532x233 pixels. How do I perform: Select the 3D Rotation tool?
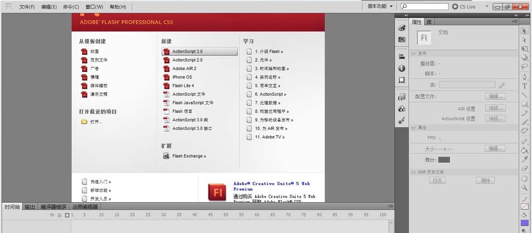click(525, 57)
